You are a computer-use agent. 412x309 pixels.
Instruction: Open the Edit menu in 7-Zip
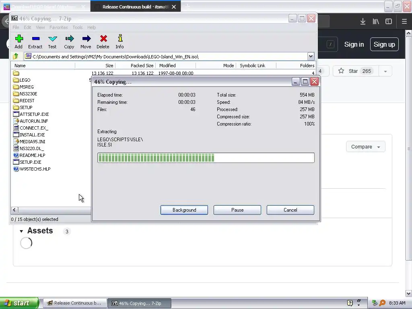(27, 27)
